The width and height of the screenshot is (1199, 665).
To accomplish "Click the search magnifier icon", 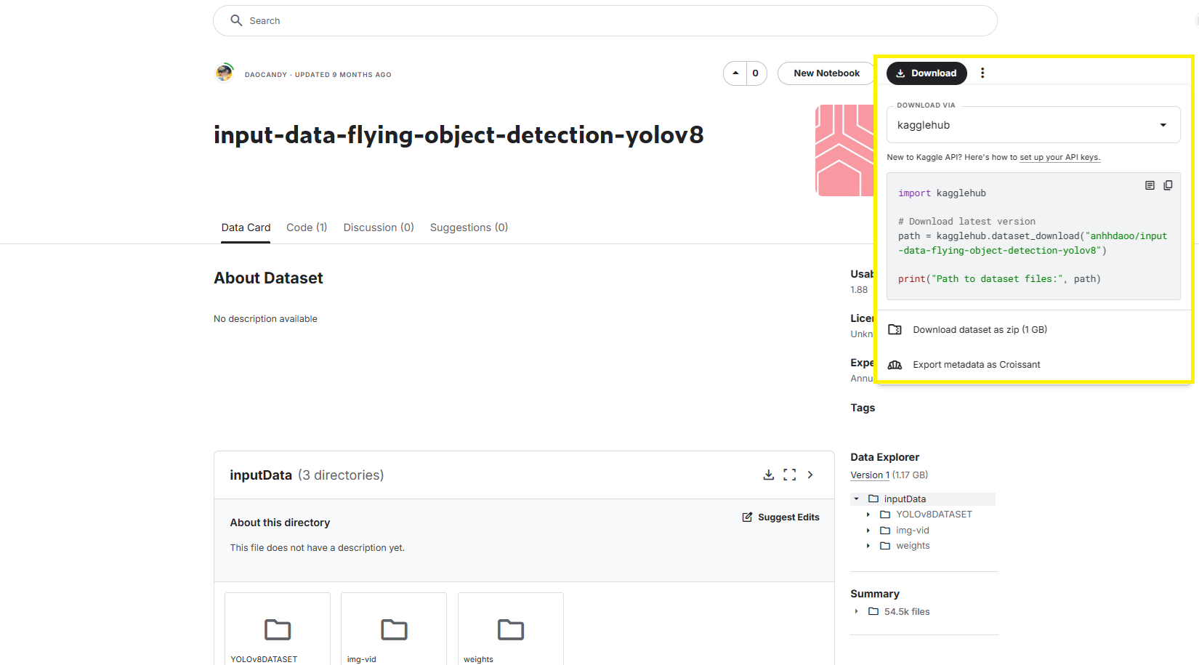I will point(236,20).
